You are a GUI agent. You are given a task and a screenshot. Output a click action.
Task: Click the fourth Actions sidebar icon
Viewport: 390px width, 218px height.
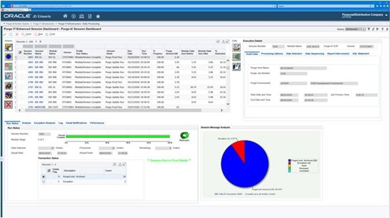8,76
